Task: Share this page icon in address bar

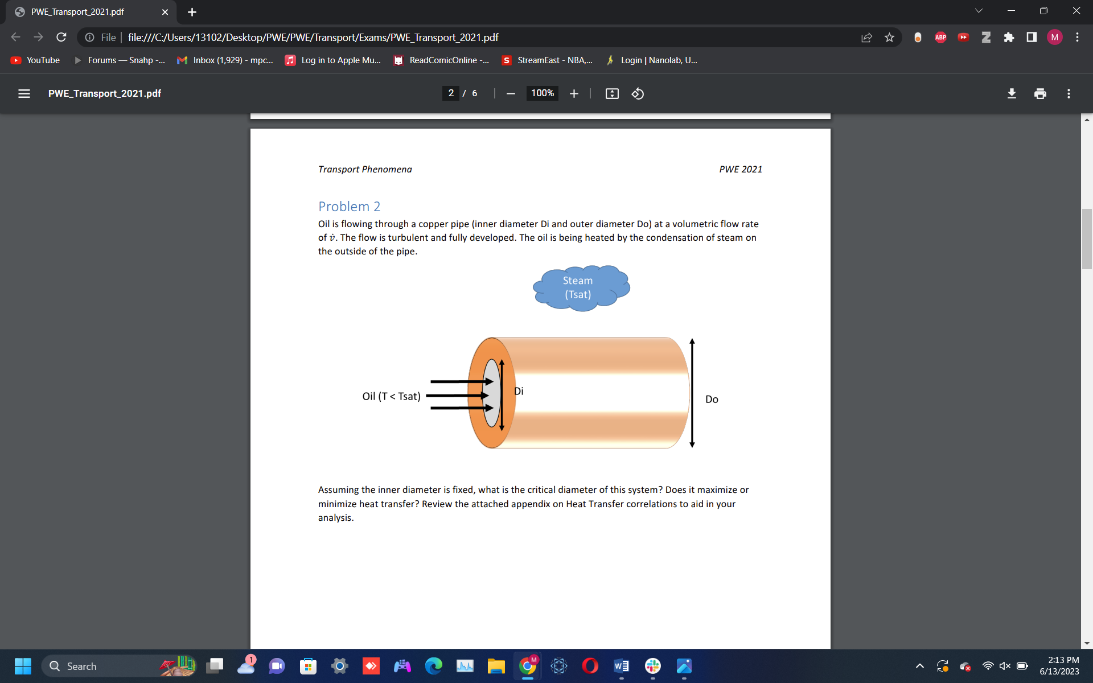Action: click(866, 37)
